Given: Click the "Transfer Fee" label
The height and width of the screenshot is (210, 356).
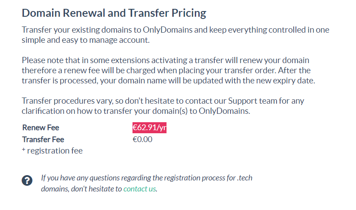Looking at the screenshot, I should (x=43, y=139).
